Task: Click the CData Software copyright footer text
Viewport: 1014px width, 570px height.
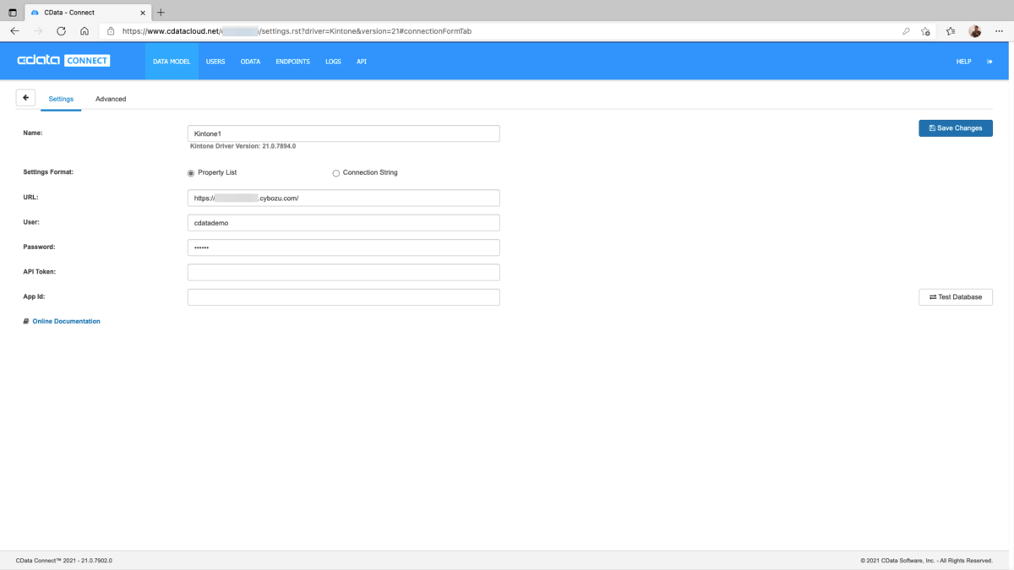Action: tap(926, 561)
